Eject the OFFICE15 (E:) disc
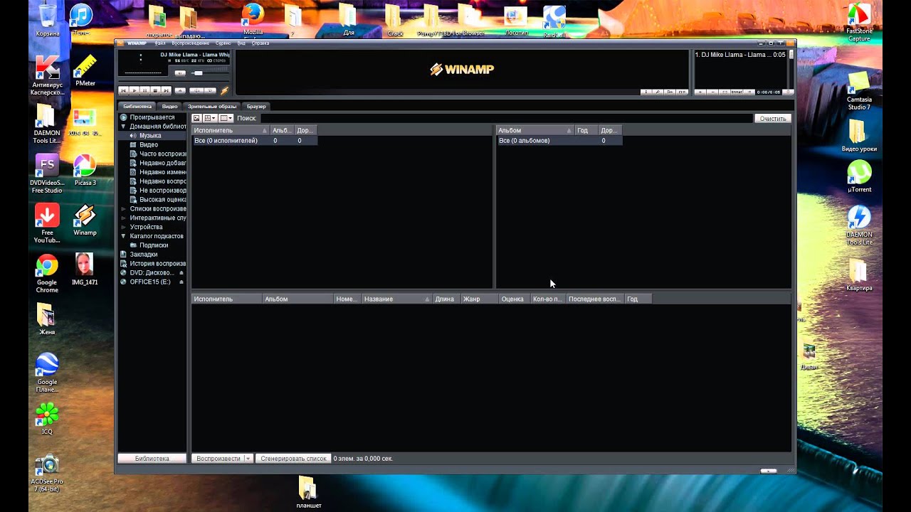The image size is (911, 512). pyautogui.click(x=181, y=282)
